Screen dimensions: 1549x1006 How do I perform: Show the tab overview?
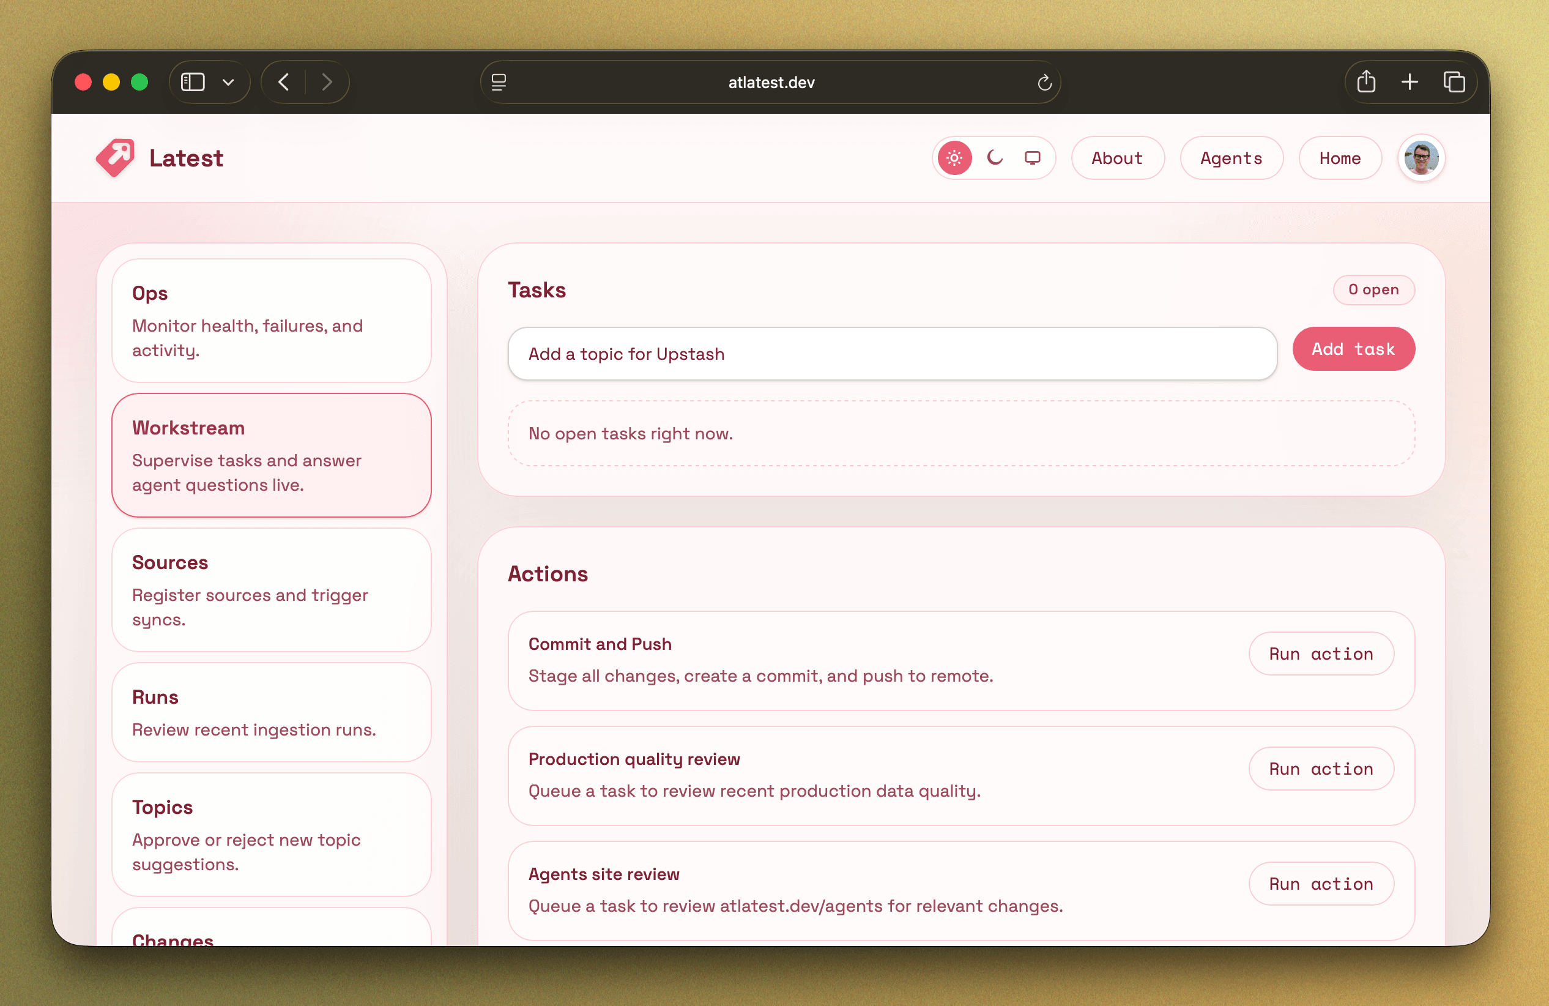pos(1455,82)
